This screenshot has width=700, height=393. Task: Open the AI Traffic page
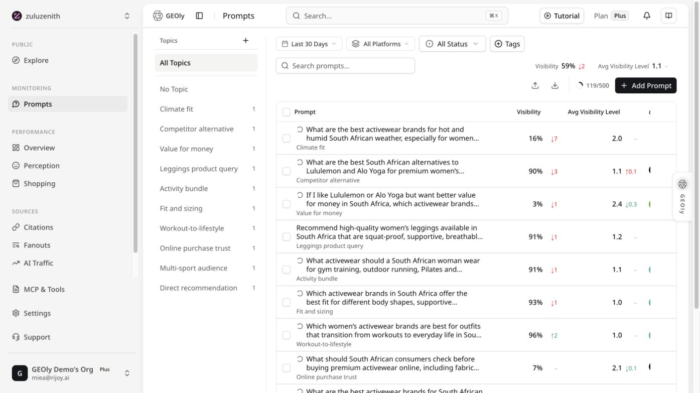pyautogui.click(x=68, y=263)
